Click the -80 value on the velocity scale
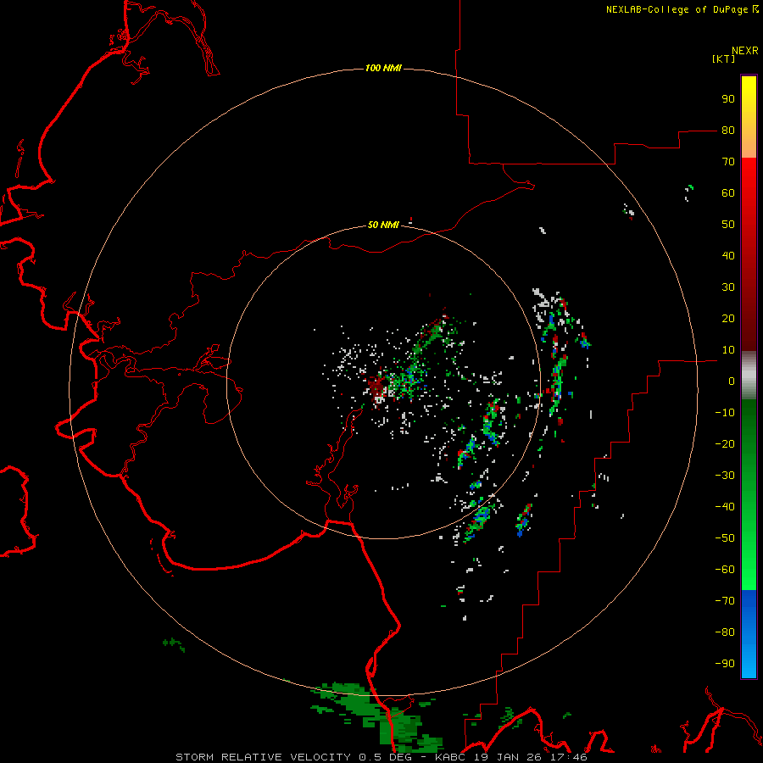 pyautogui.click(x=725, y=632)
